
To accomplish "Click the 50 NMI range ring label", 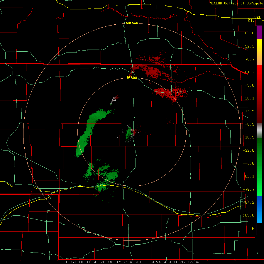I will coord(132,77).
